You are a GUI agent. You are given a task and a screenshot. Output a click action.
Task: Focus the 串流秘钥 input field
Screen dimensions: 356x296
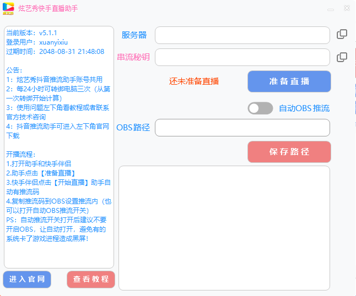click(242, 57)
